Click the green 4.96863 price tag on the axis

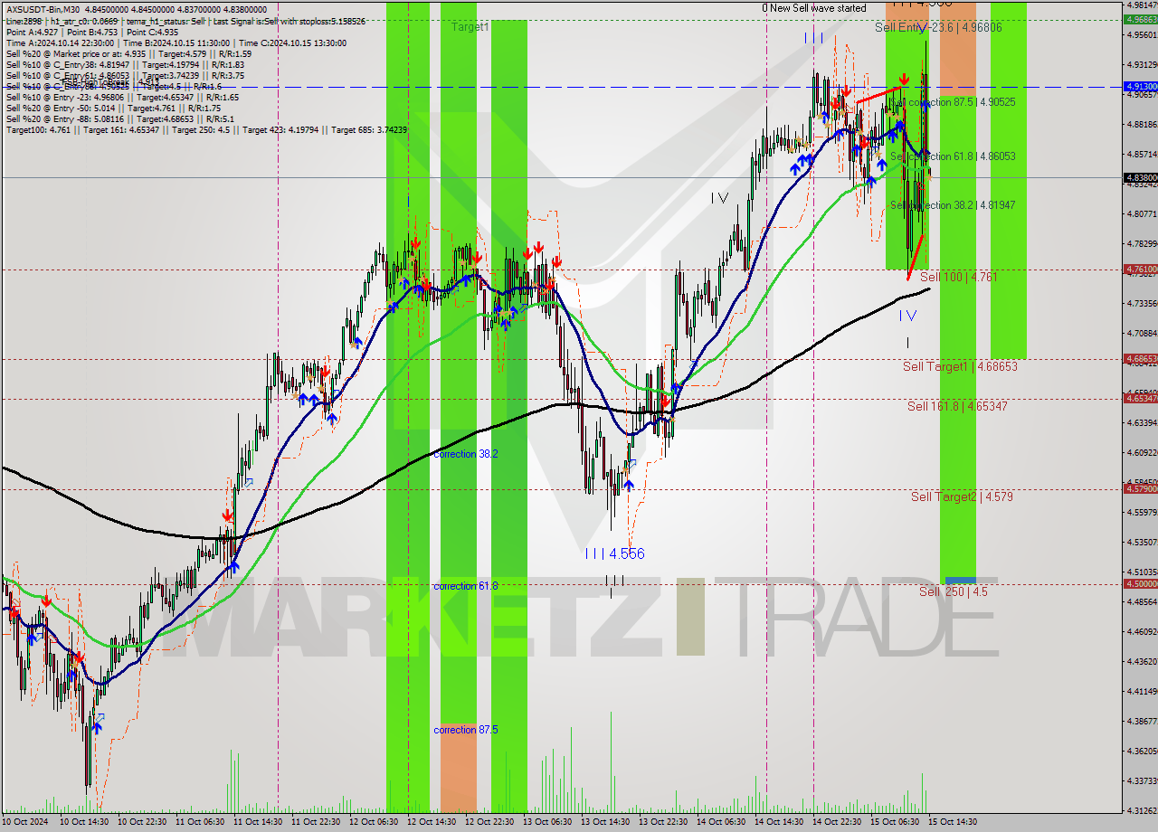(1140, 18)
